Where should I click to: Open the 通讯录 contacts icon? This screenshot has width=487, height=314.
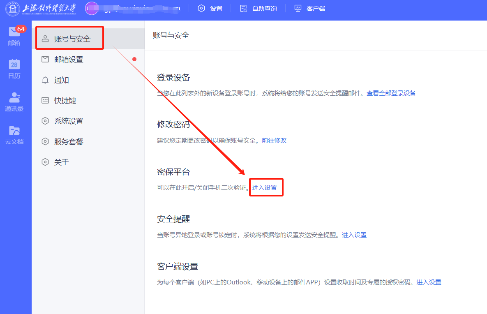click(x=14, y=98)
